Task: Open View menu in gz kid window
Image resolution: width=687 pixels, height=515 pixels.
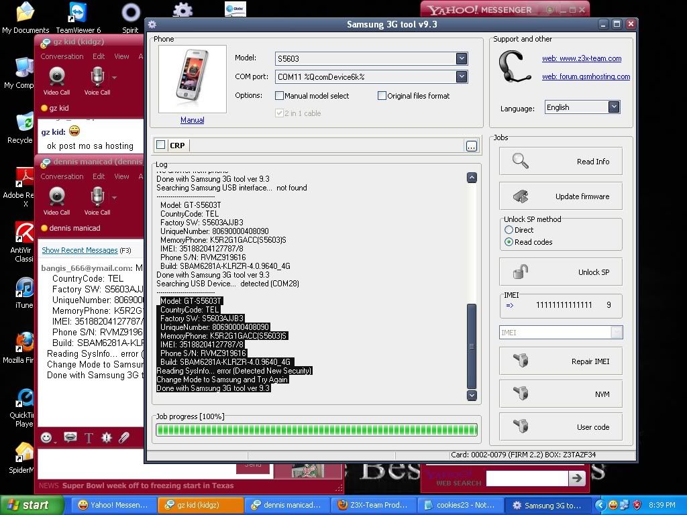Action: [x=121, y=56]
